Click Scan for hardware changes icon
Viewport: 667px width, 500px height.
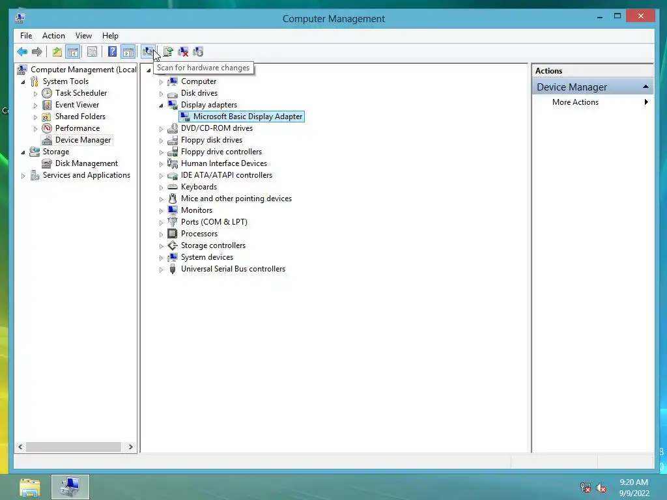point(148,52)
